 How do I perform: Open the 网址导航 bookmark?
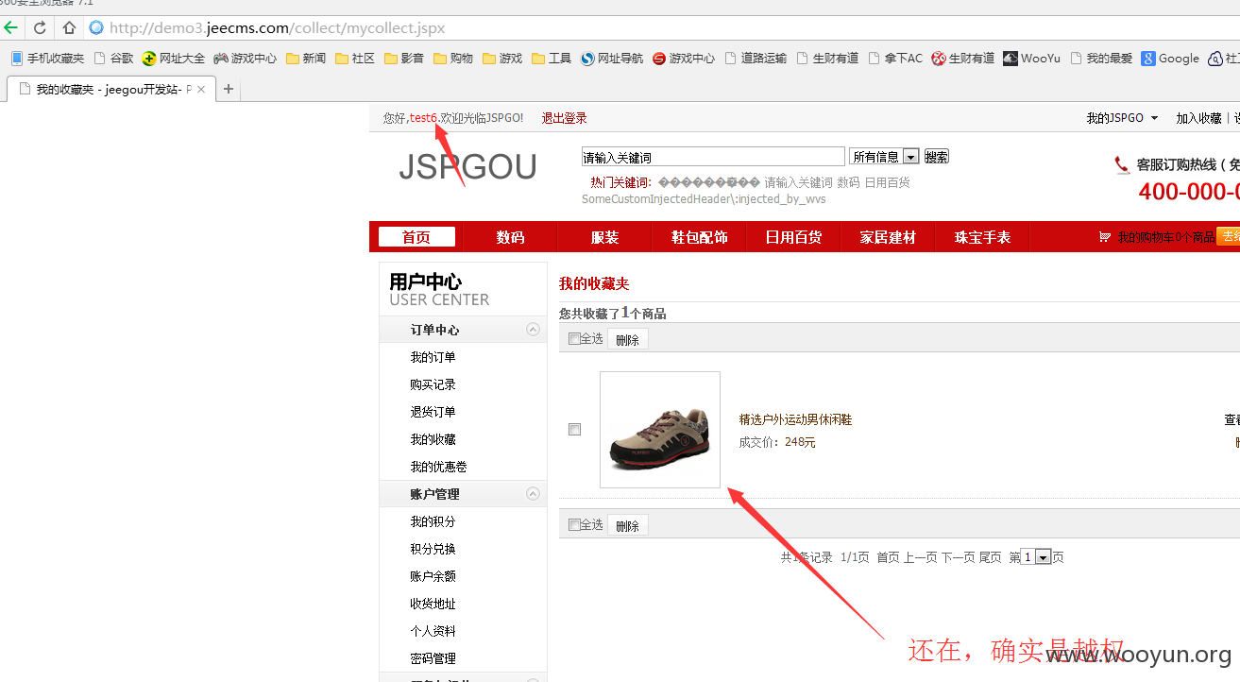click(x=612, y=59)
